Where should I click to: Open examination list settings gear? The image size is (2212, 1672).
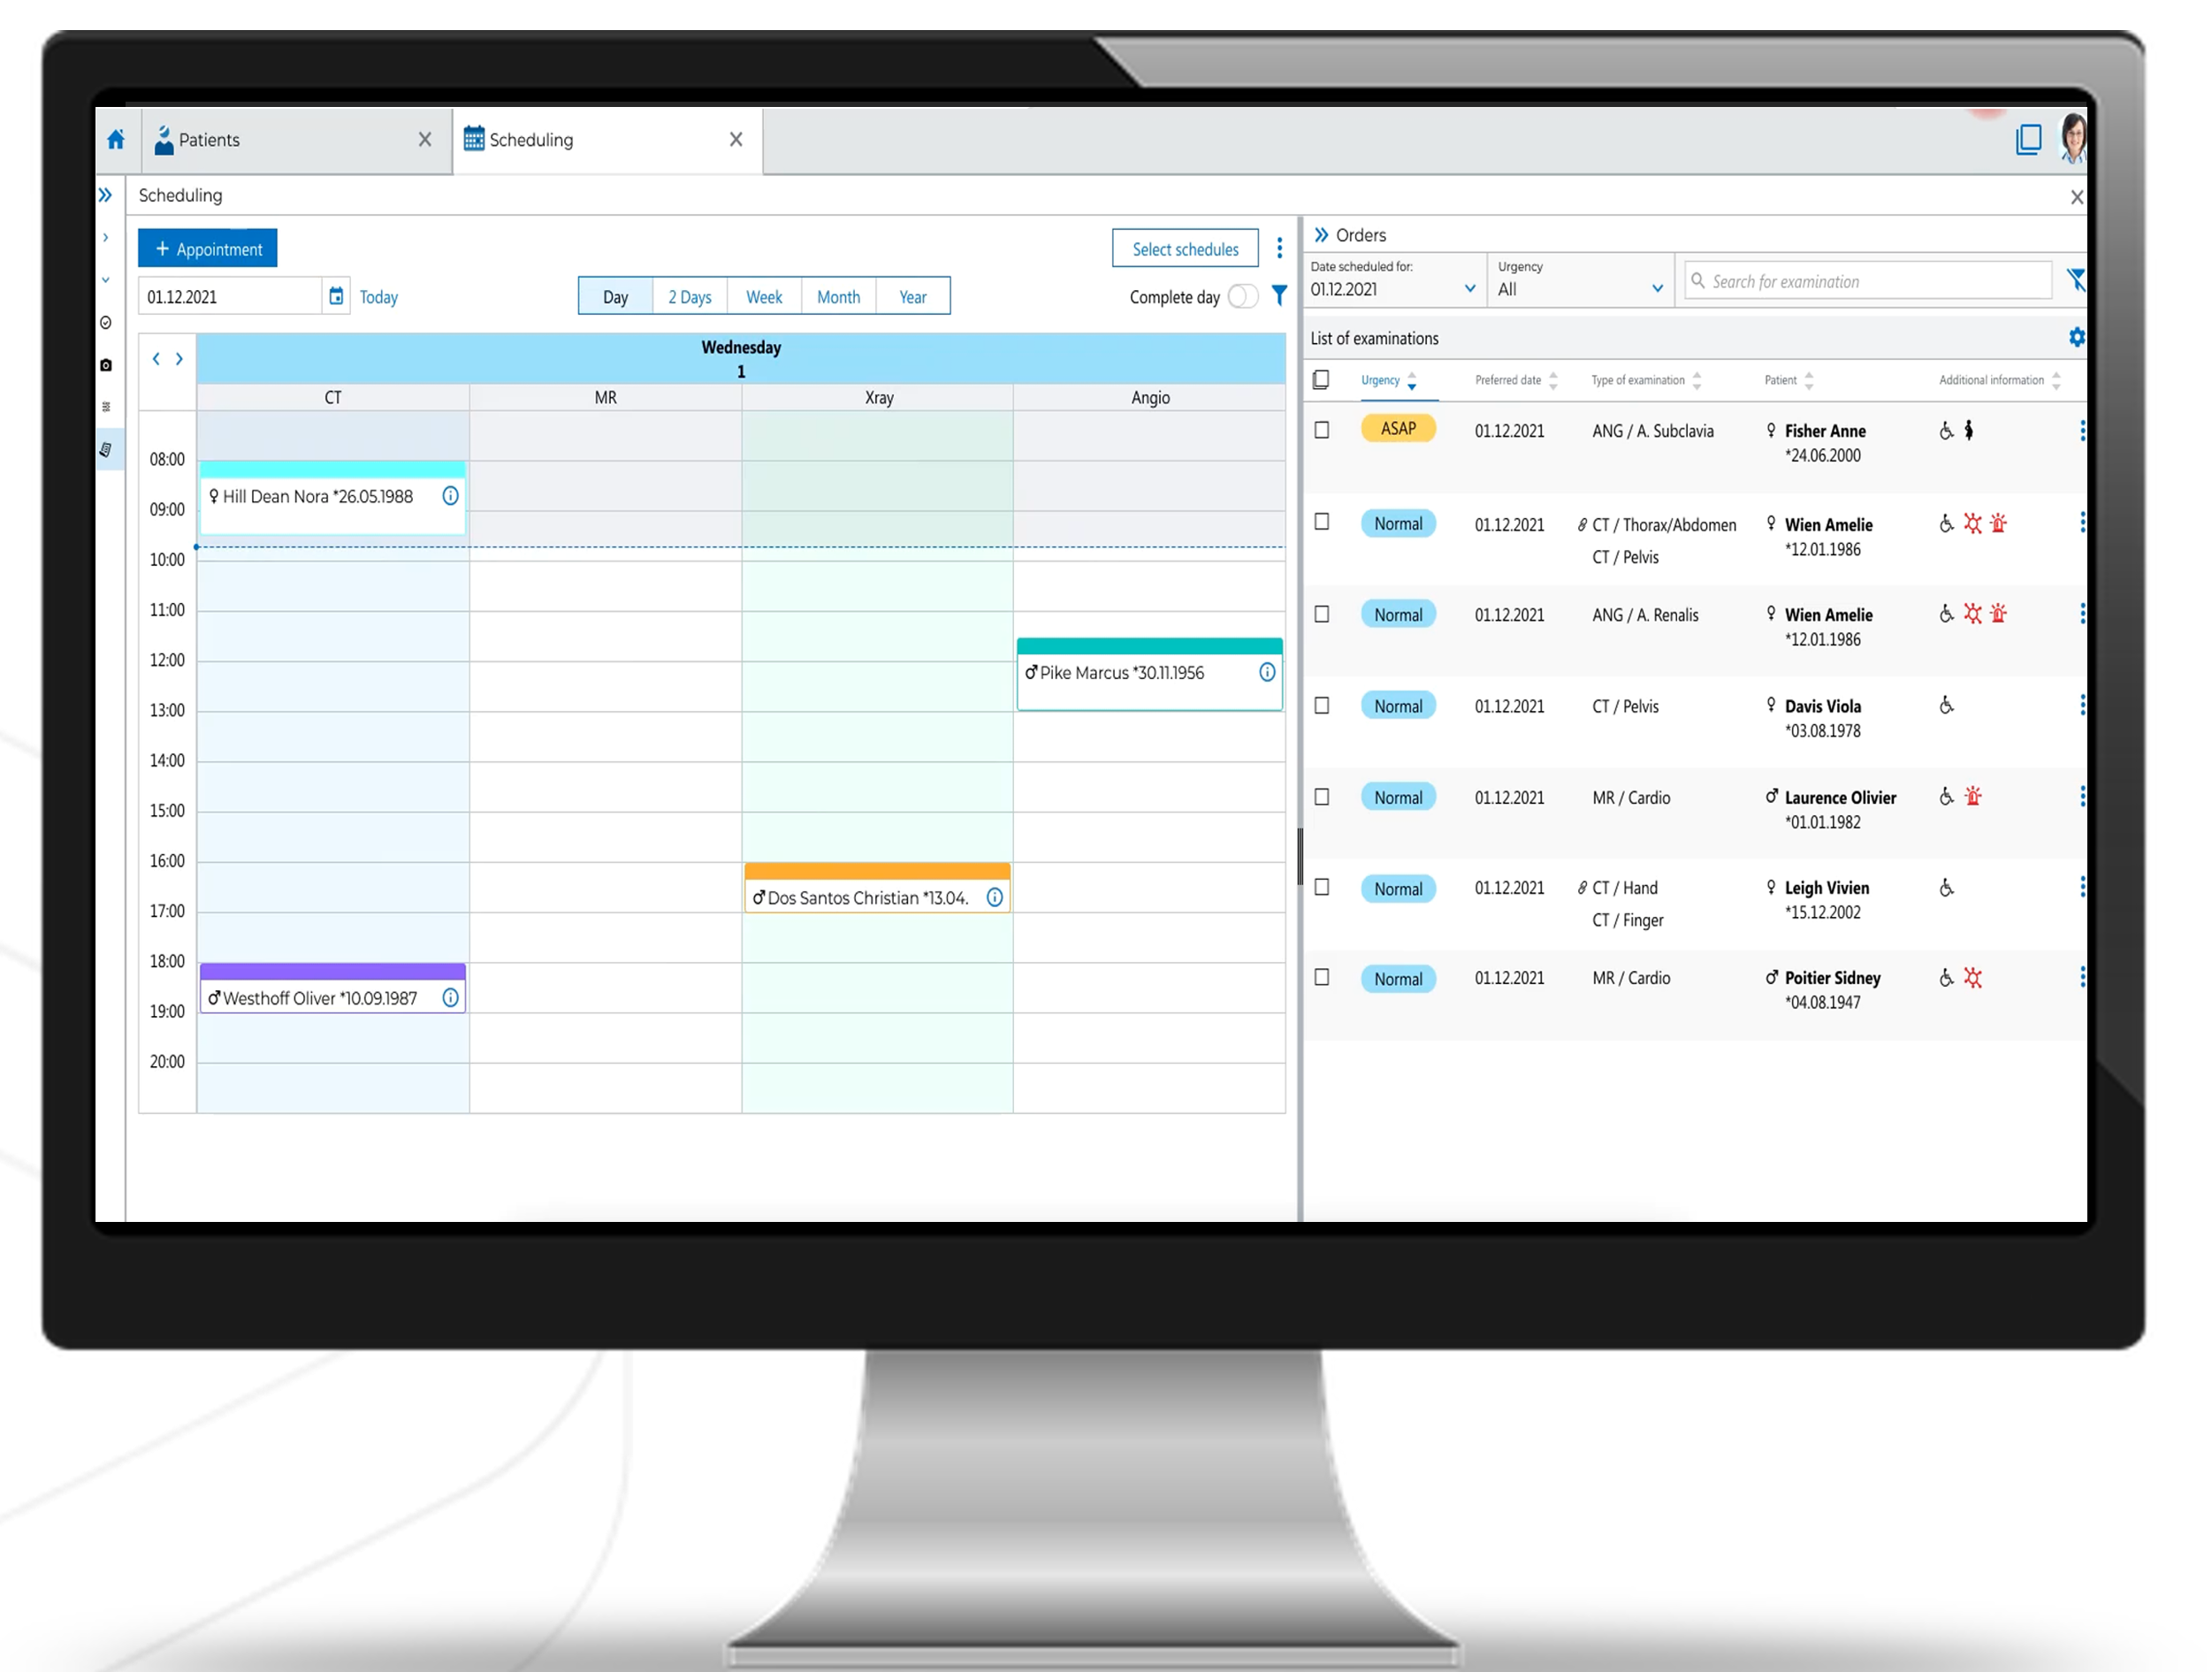click(x=2076, y=338)
